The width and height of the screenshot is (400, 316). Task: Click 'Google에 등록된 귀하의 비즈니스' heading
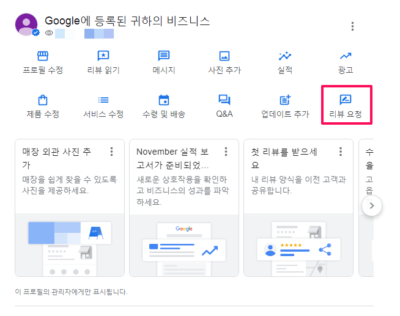pyautogui.click(x=127, y=21)
